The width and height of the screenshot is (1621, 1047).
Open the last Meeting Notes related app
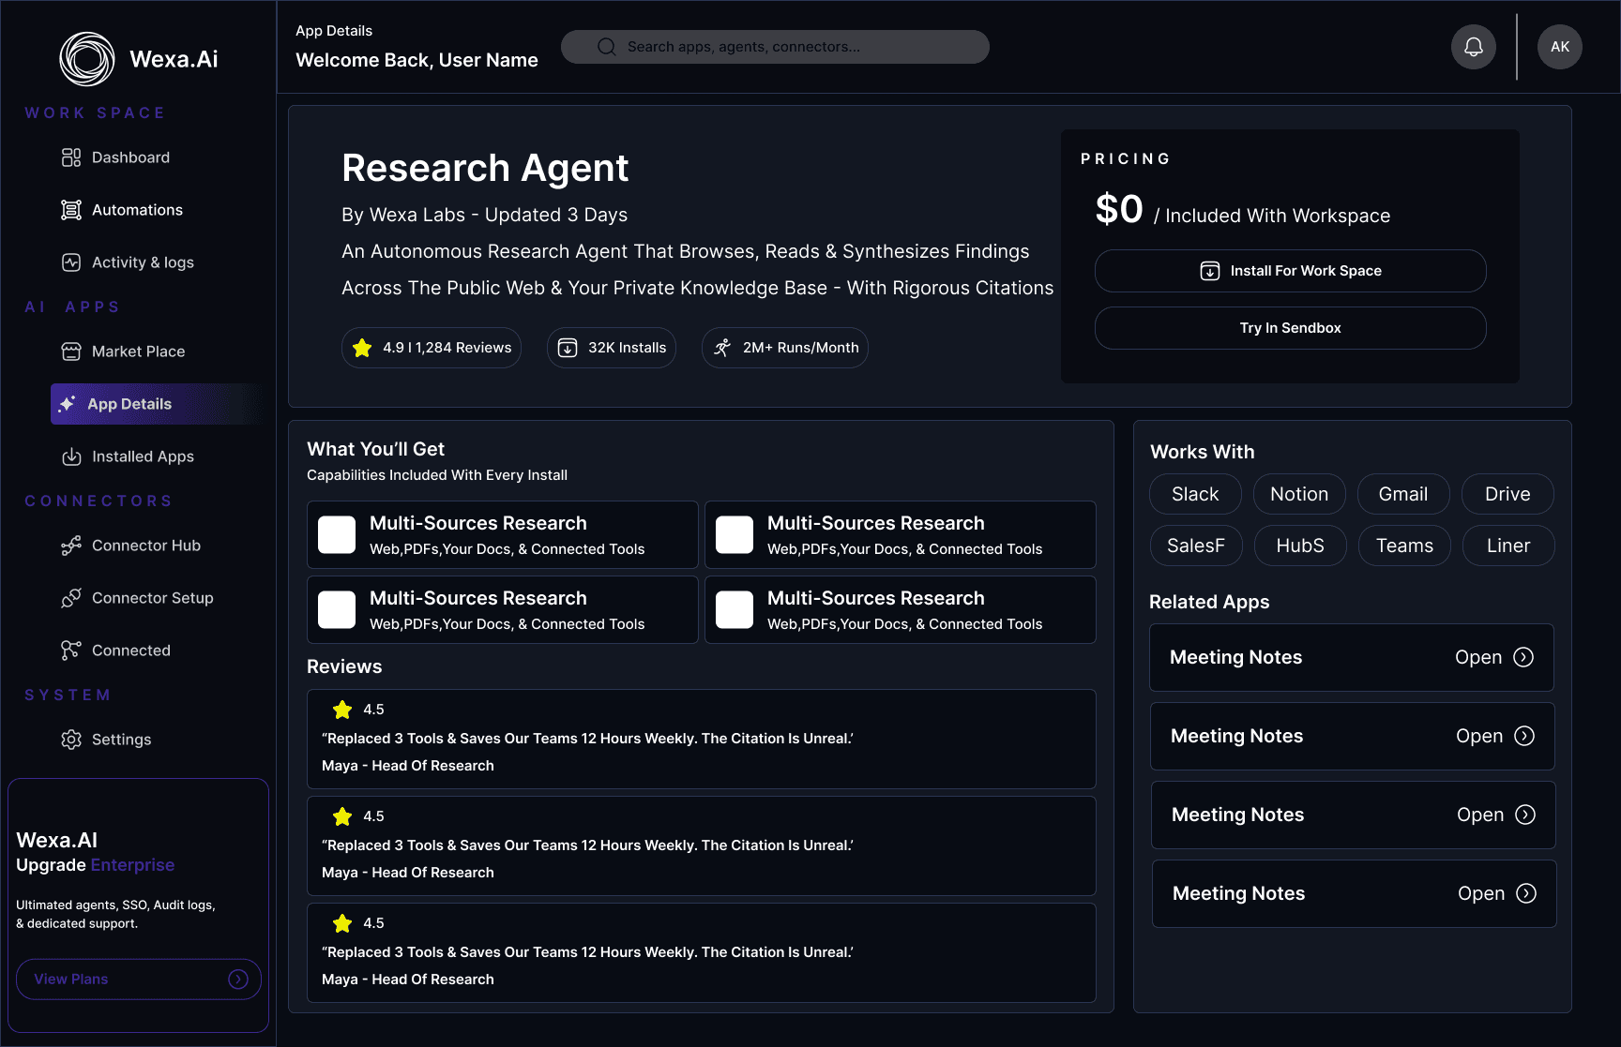[1354, 893]
